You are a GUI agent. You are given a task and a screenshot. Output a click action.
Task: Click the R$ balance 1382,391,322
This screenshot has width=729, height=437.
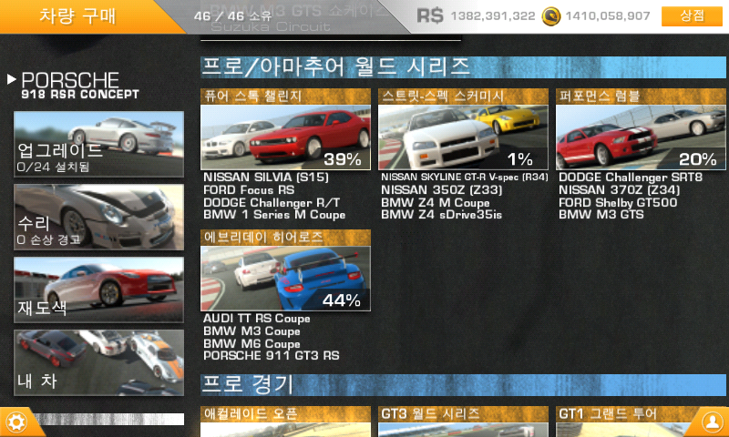tap(493, 16)
